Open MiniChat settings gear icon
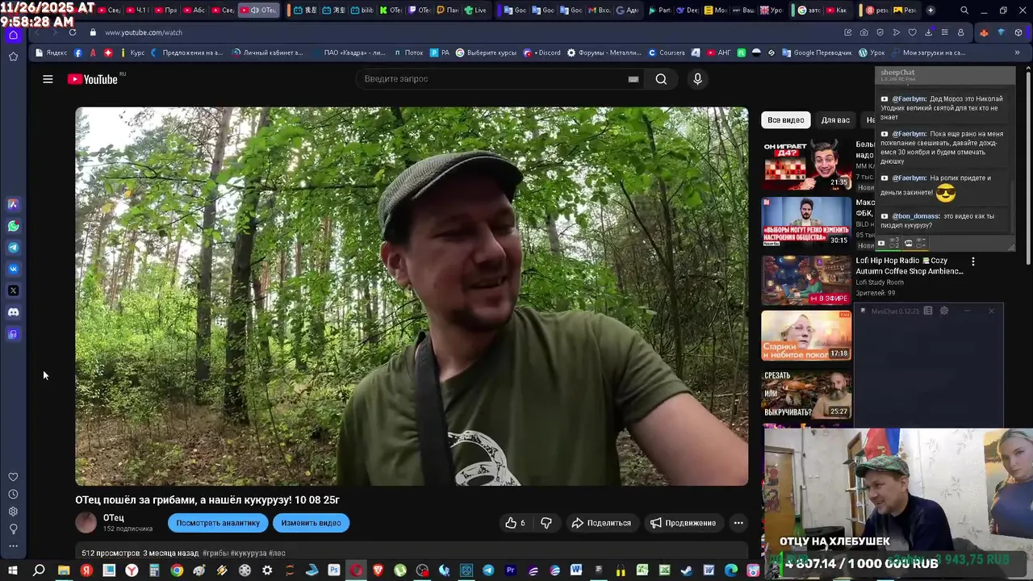The height and width of the screenshot is (581, 1033). pyautogui.click(x=944, y=311)
